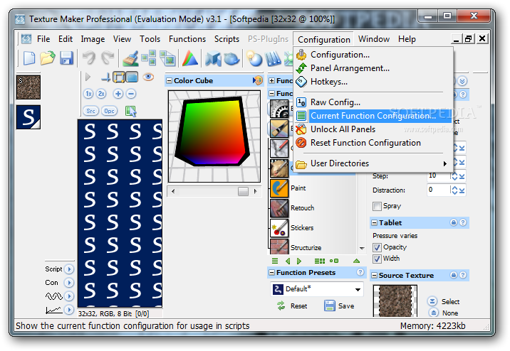Select the stone texture thumbnail in the sidebar
The height and width of the screenshot is (351, 510).
pos(28,87)
